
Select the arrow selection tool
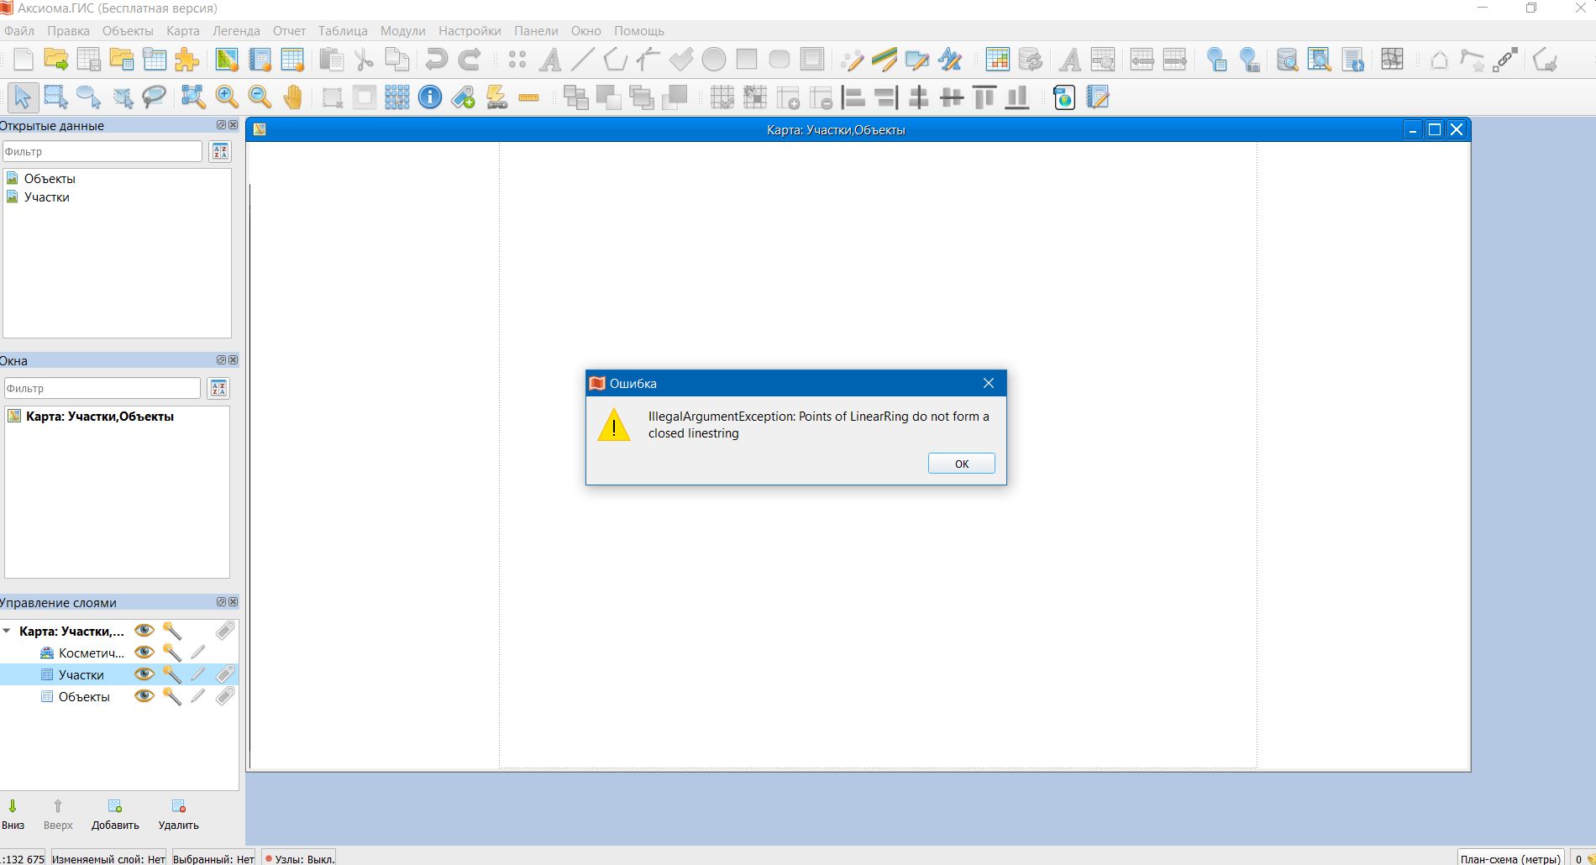(23, 97)
